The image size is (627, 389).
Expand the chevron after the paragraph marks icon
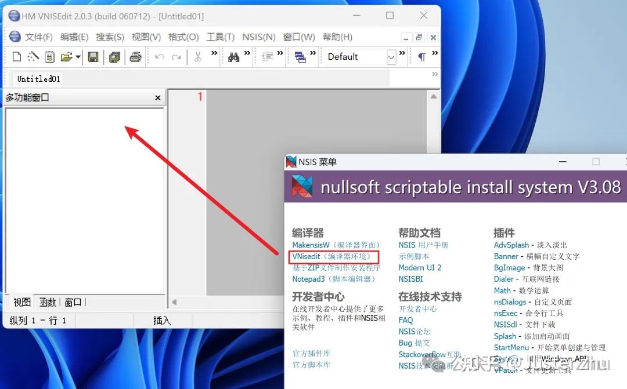435,53
